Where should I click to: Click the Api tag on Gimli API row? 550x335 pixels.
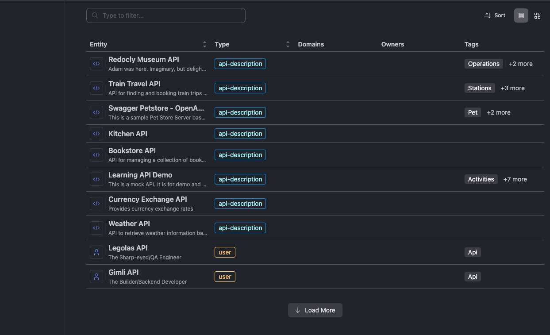click(473, 277)
